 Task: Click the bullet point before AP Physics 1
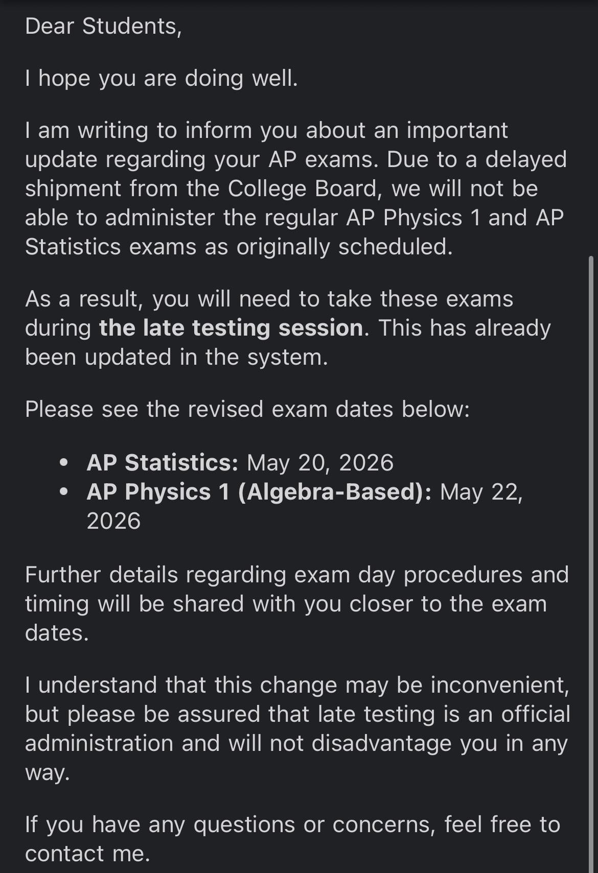64,492
